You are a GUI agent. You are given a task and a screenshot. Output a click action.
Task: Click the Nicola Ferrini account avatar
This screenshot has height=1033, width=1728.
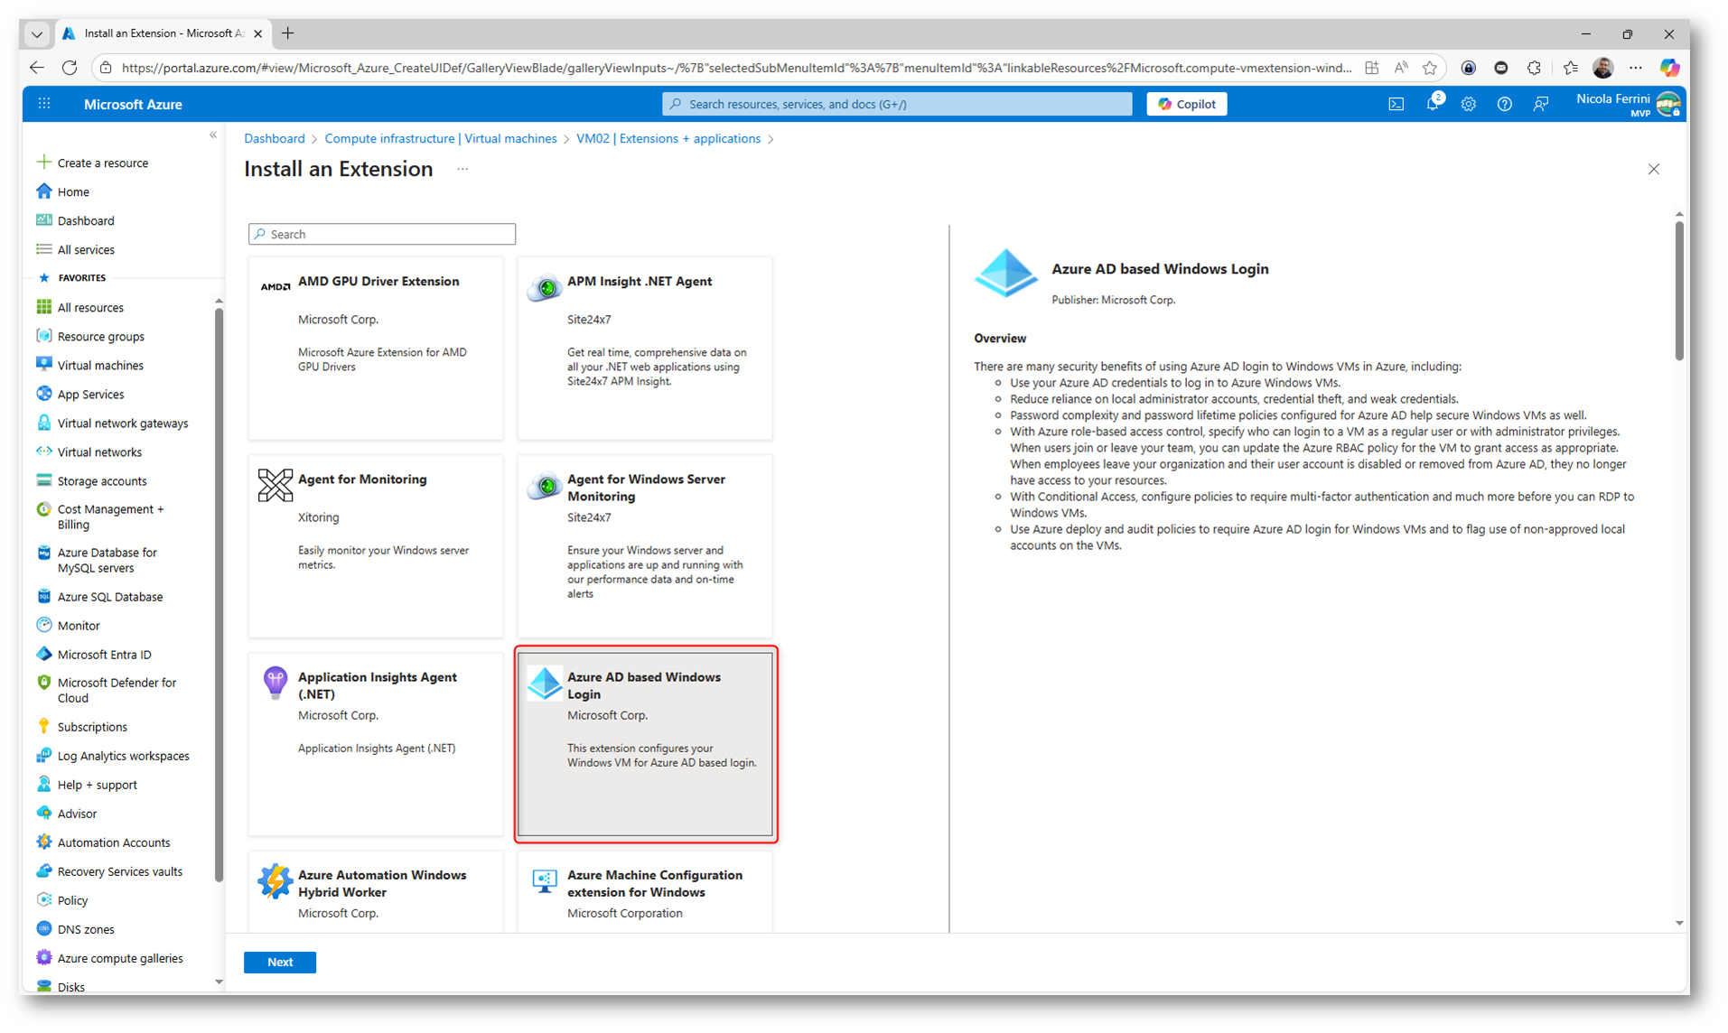coord(1668,104)
